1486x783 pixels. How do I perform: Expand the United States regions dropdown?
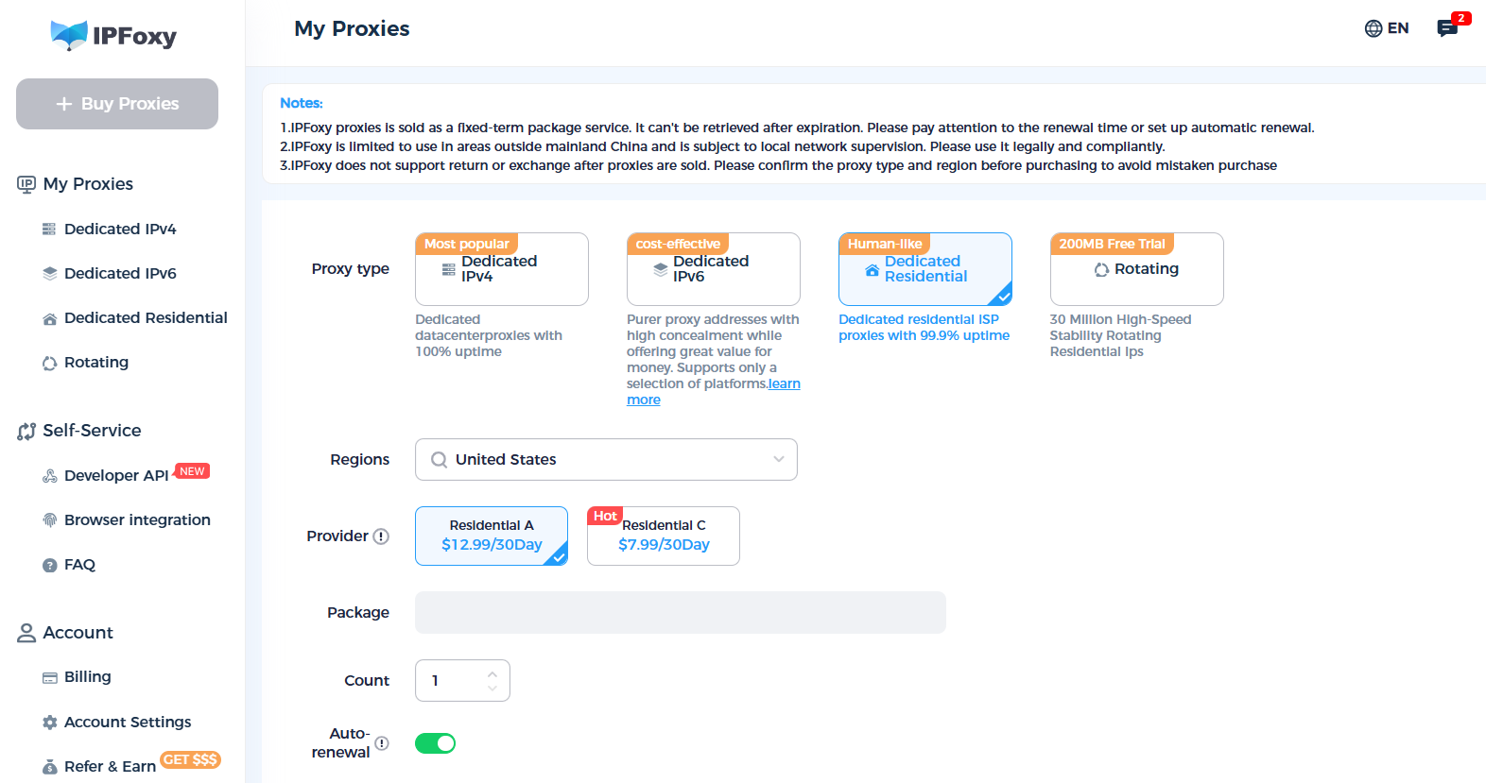(606, 459)
